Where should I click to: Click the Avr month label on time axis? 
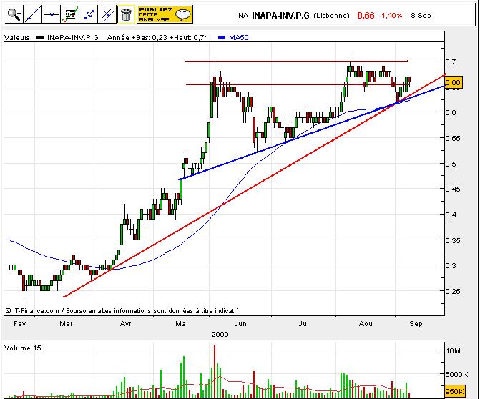pyautogui.click(x=125, y=323)
